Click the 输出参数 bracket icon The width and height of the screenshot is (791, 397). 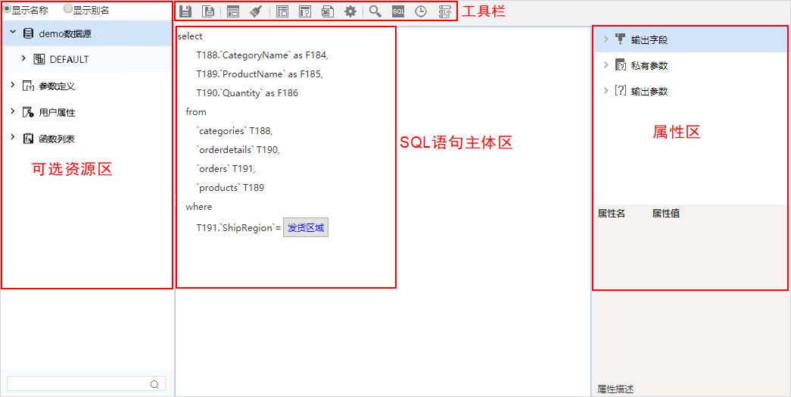[x=621, y=91]
